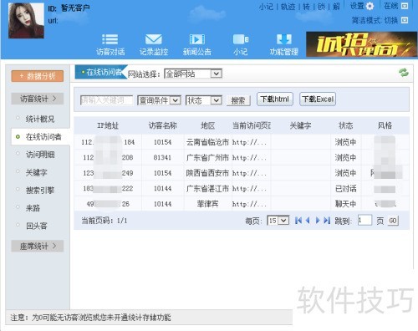Click the 设置 gear icon

click(x=370, y=6)
